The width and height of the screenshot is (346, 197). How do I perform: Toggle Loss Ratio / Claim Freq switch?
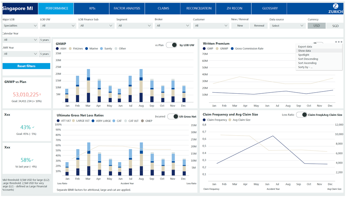coord(301,115)
